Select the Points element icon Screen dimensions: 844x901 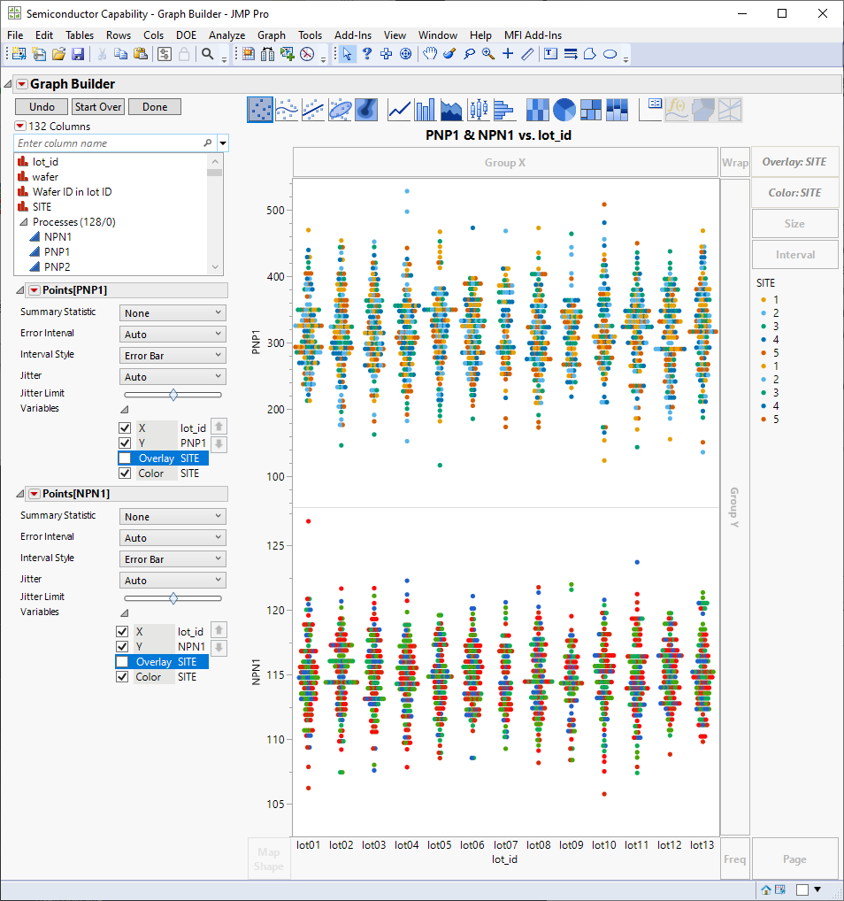[260, 110]
